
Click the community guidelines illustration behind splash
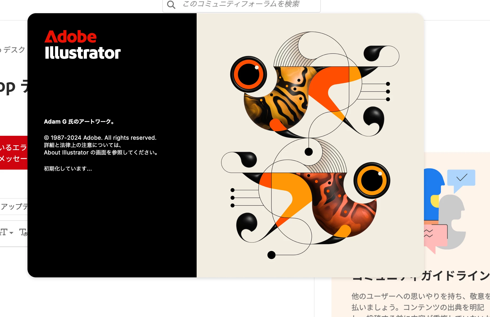pyautogui.click(x=450, y=211)
